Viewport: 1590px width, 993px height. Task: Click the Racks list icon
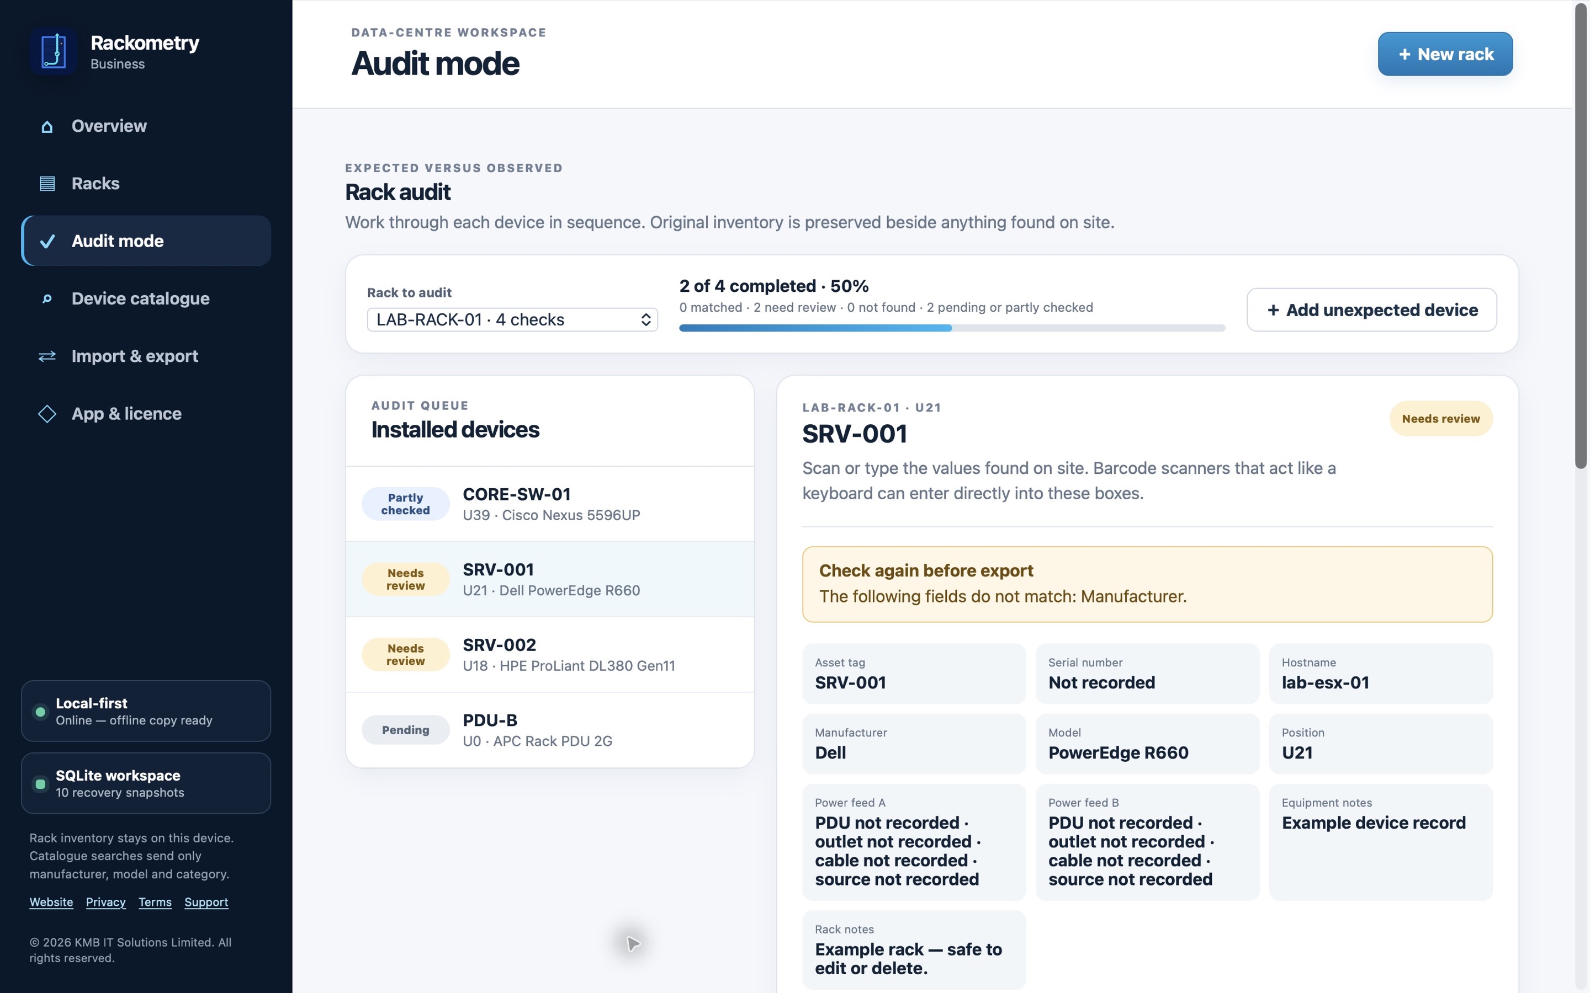pyautogui.click(x=46, y=183)
